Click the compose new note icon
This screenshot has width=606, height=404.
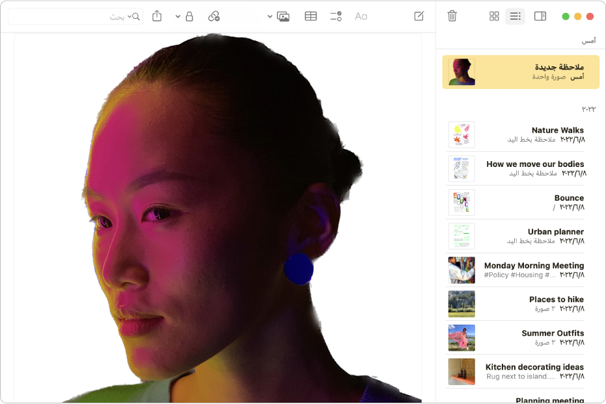[x=419, y=16]
